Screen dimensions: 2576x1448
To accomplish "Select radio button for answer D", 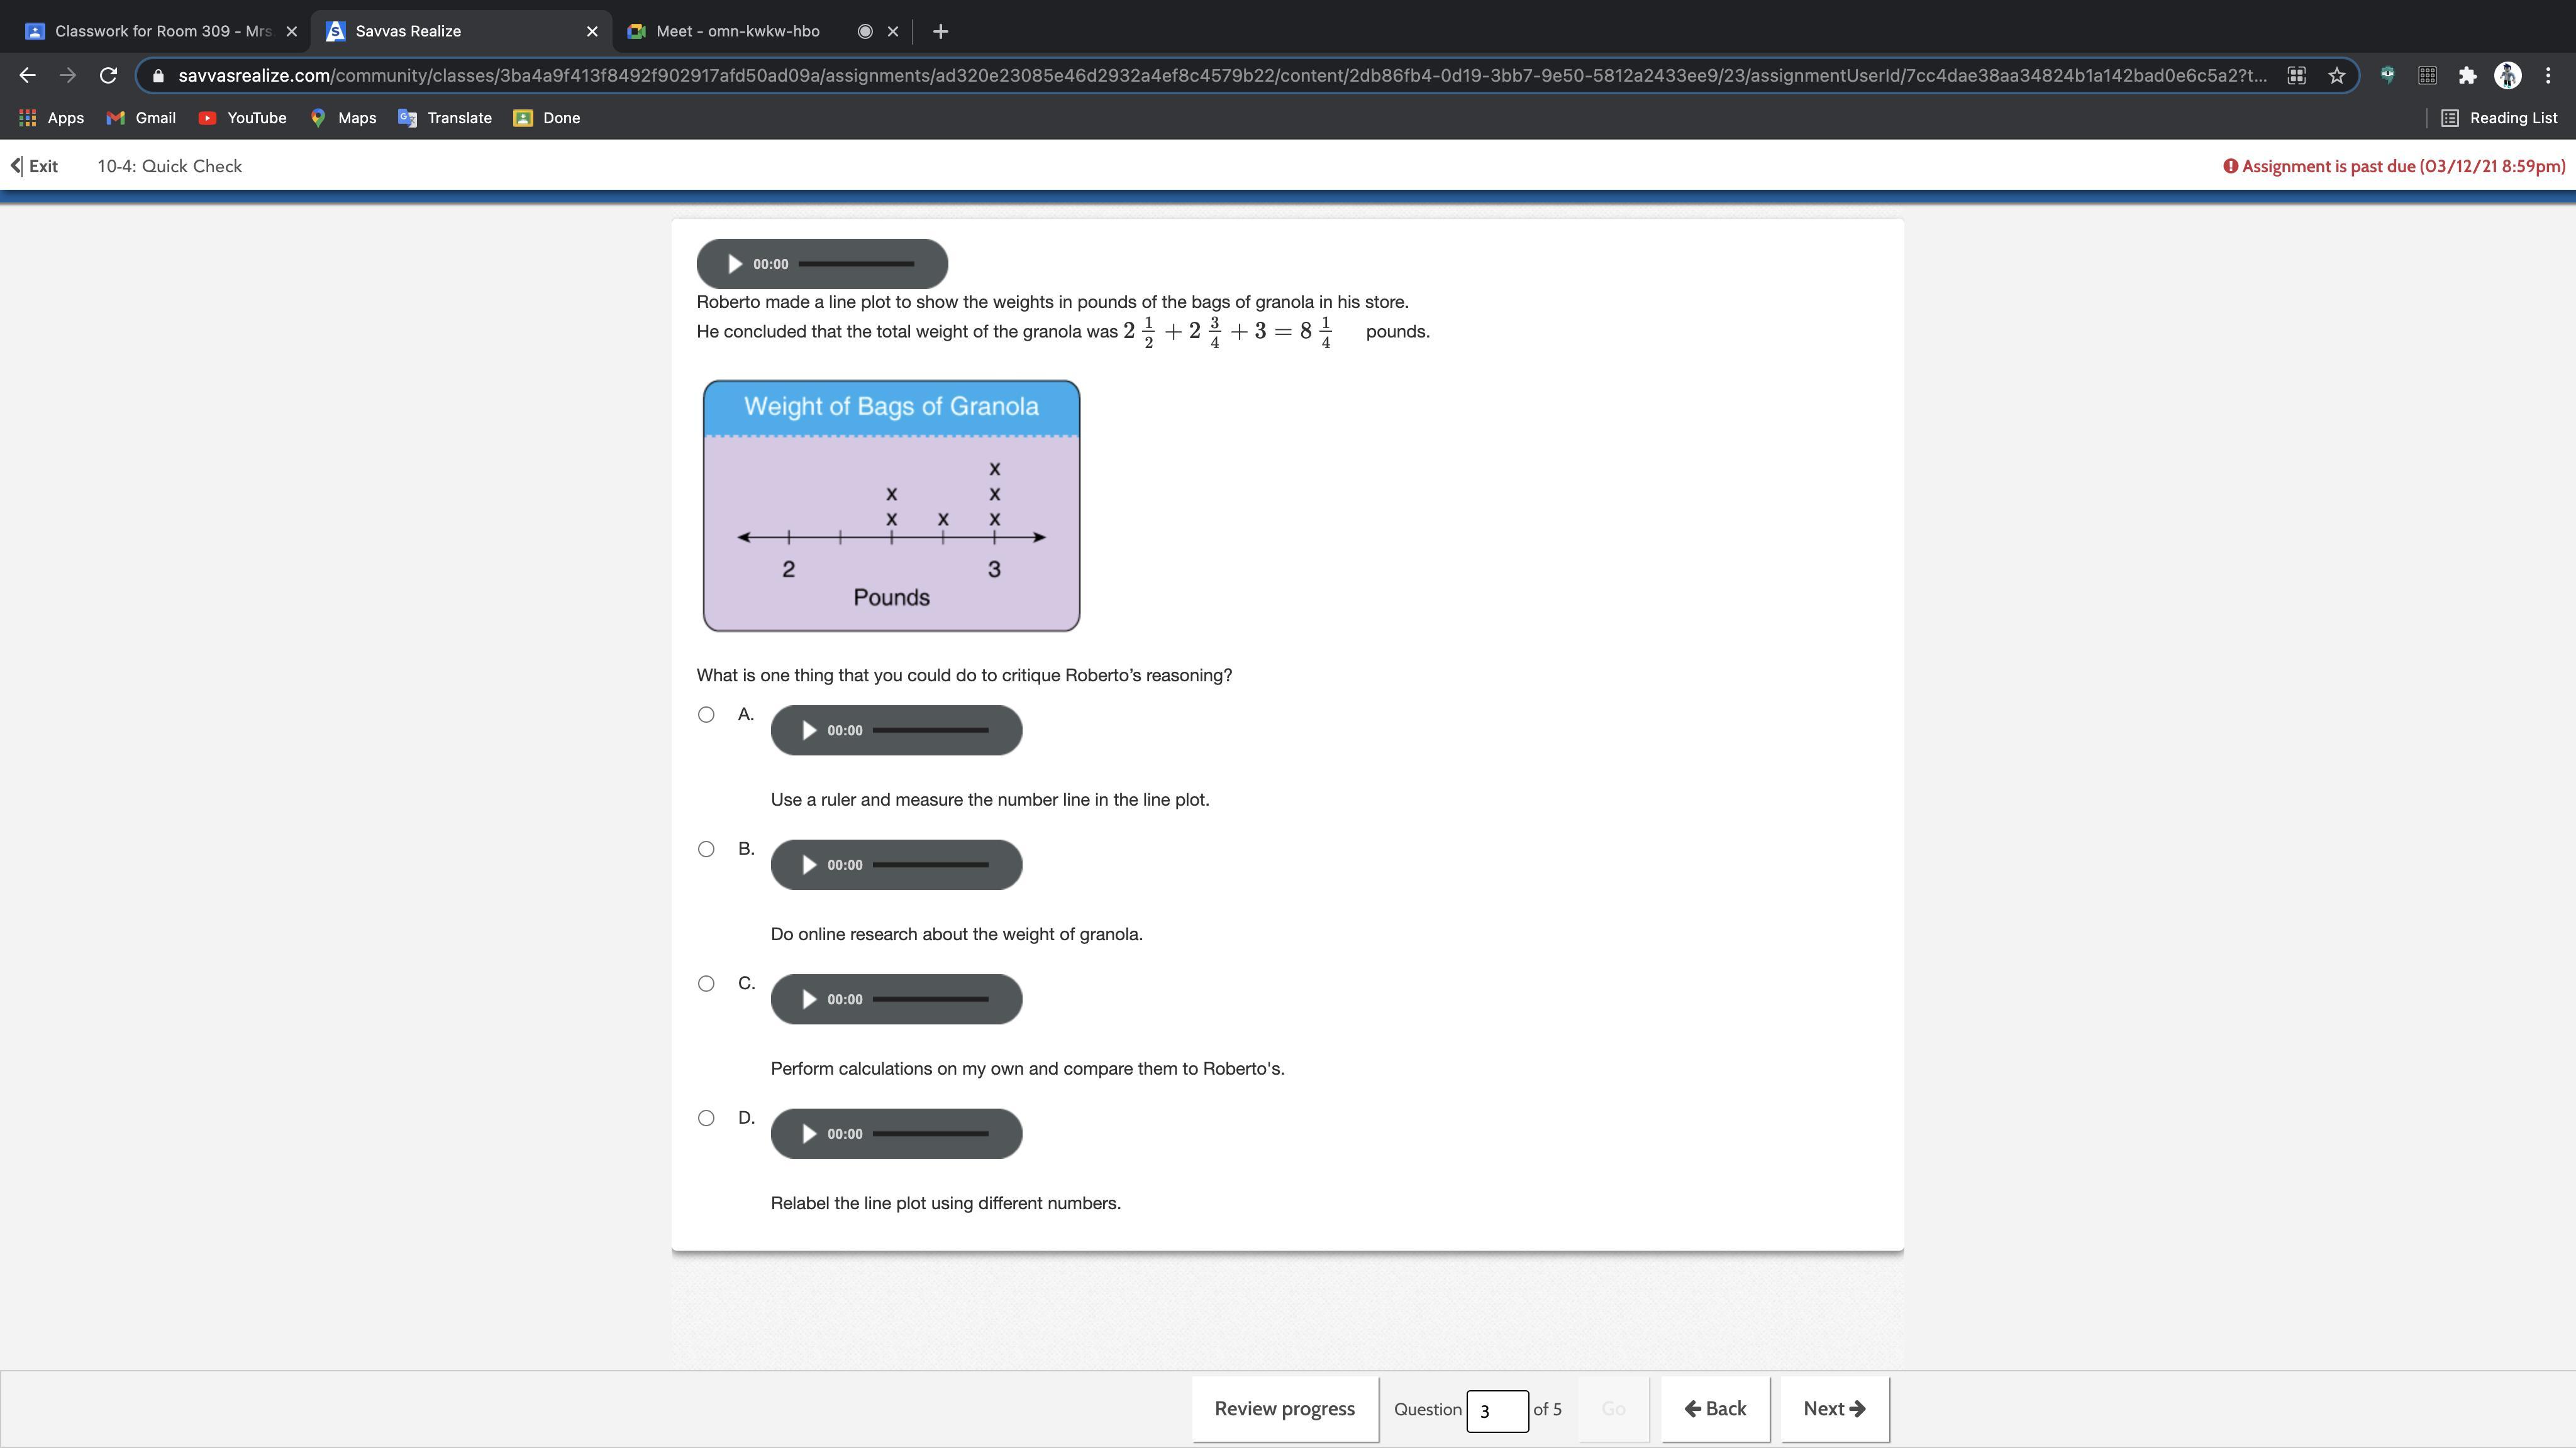I will click(x=706, y=1116).
